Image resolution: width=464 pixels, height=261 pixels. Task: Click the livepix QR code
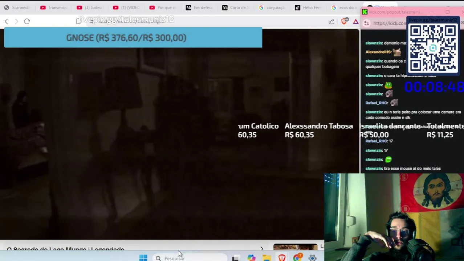[x=433, y=49]
